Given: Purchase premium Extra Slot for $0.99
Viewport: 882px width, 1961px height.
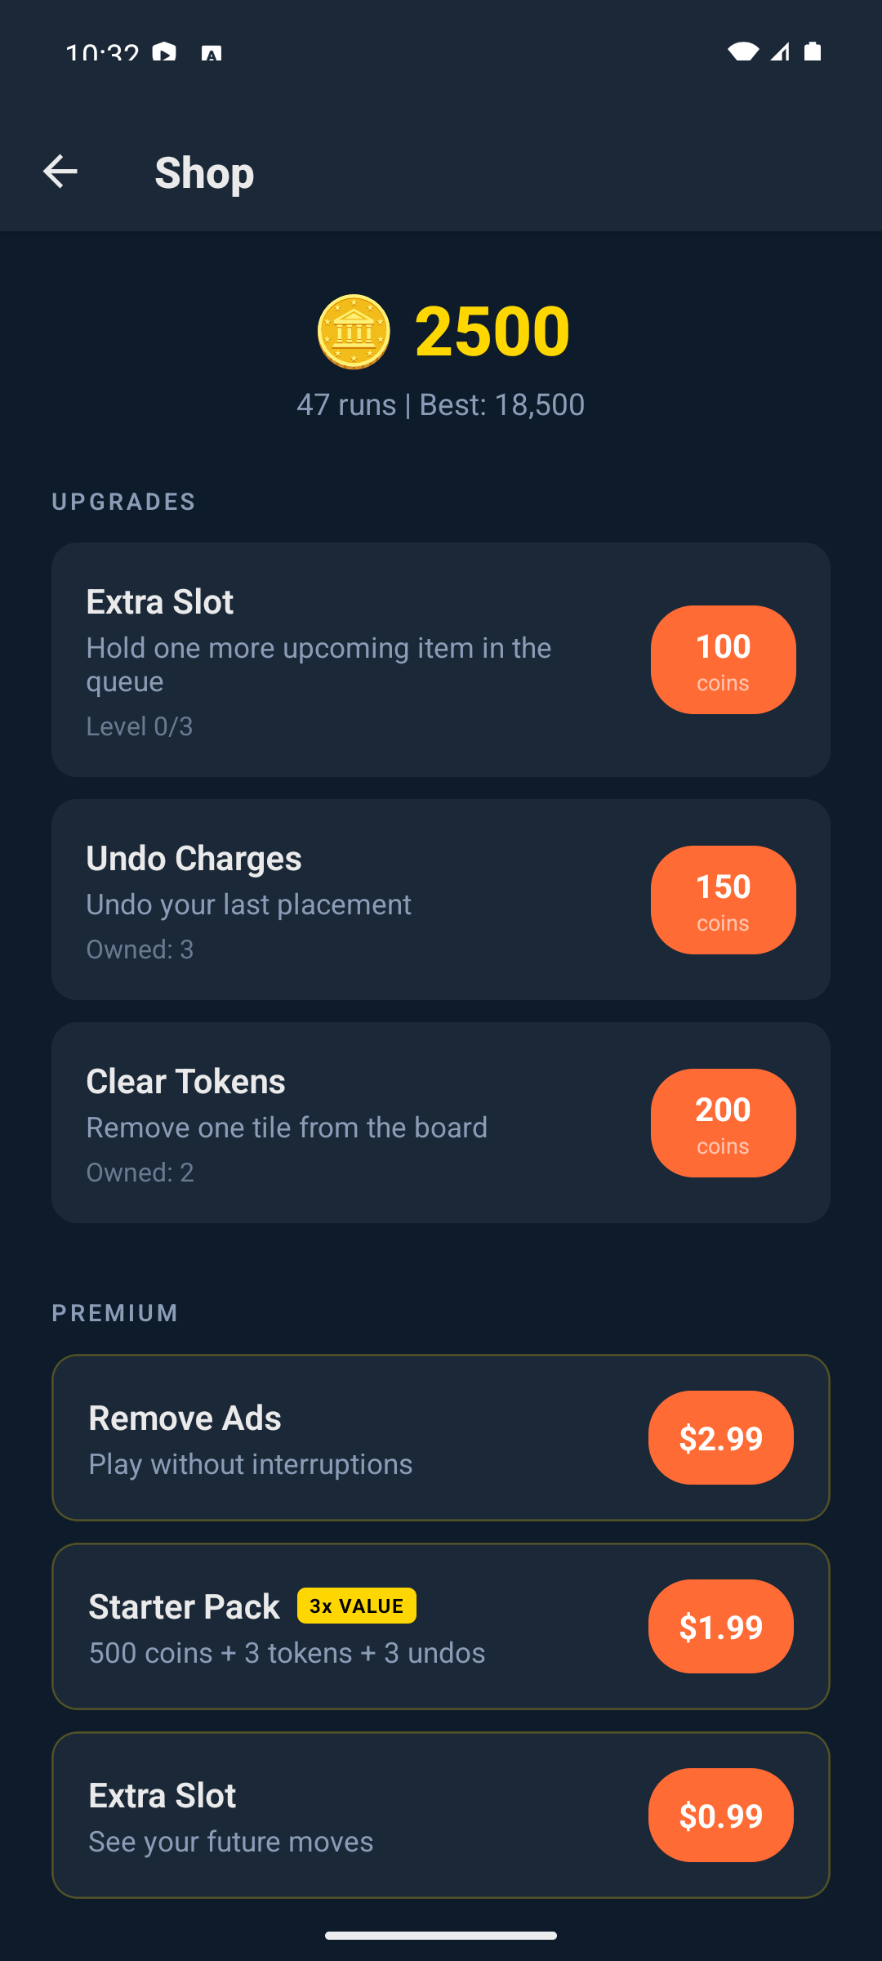Looking at the screenshot, I should (720, 1815).
